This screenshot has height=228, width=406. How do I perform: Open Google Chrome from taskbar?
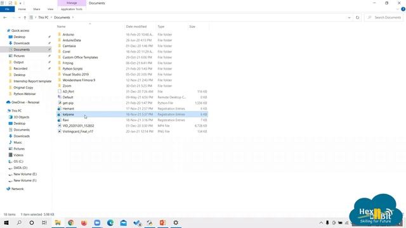point(70,222)
